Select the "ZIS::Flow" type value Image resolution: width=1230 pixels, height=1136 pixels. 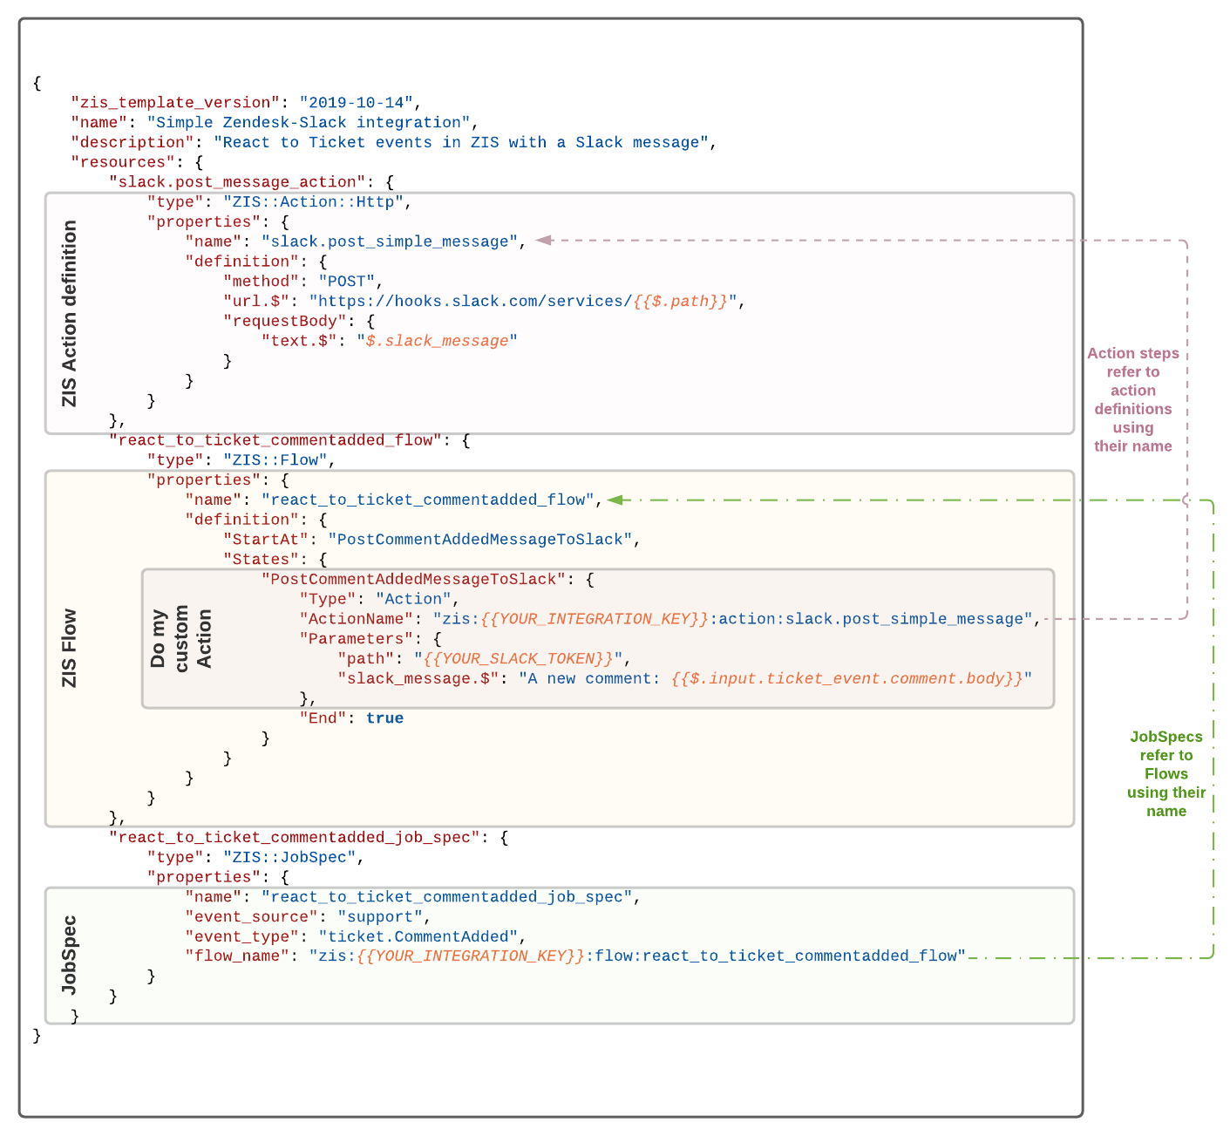(275, 460)
